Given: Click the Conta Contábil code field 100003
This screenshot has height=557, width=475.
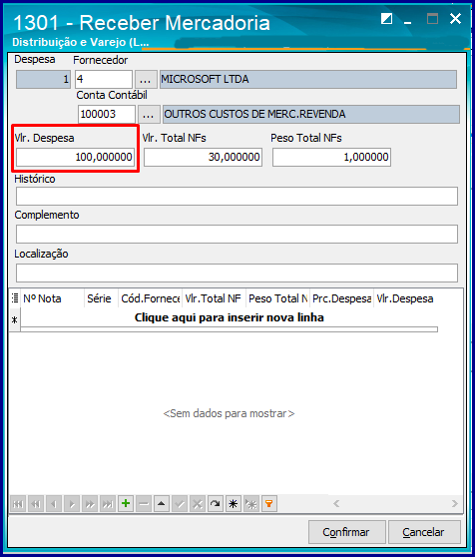Looking at the screenshot, I should coord(107,114).
